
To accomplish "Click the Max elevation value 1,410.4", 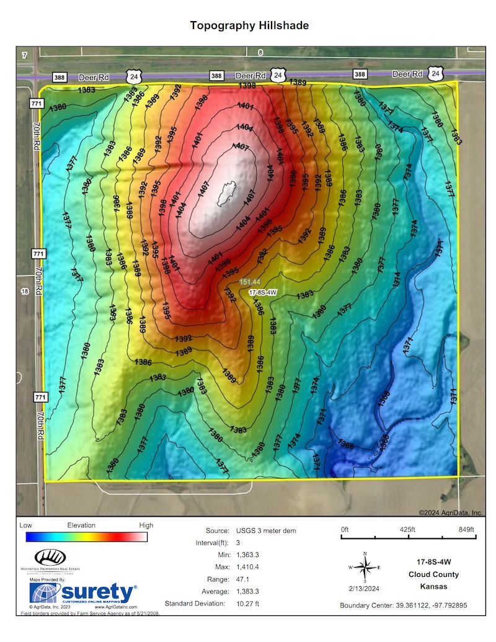I will click(x=249, y=567).
